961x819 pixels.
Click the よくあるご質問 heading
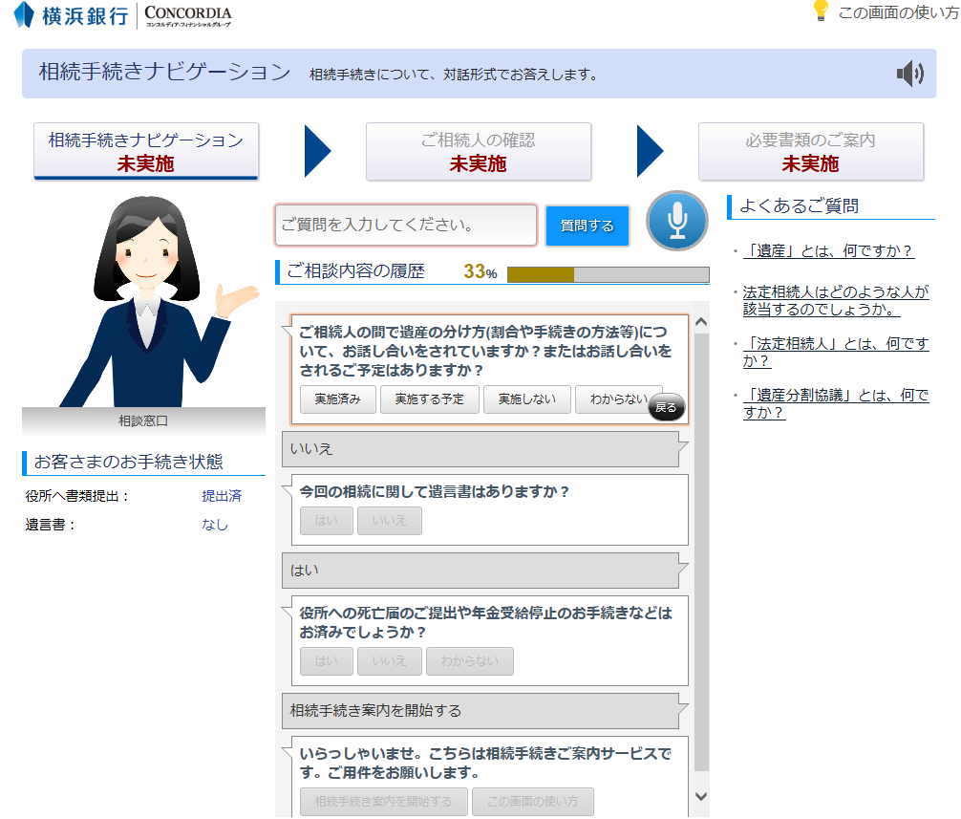800,206
